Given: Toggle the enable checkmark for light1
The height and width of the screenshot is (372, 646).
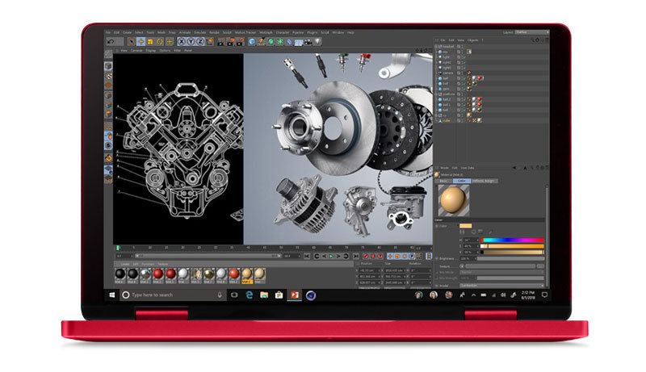Looking at the screenshot, I should (x=464, y=68).
